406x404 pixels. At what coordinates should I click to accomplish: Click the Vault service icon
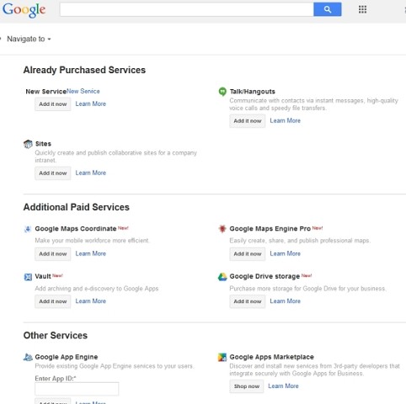[x=28, y=277]
